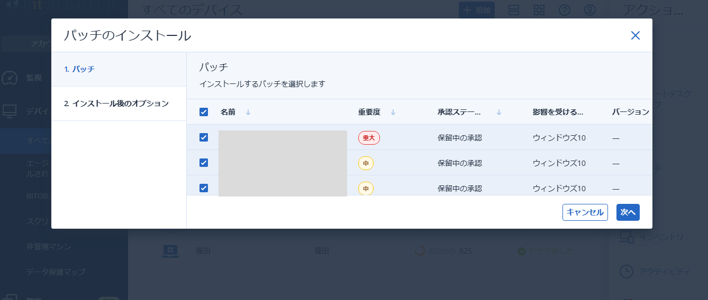
Task: Open the help question mark icon
Action: 565,10
